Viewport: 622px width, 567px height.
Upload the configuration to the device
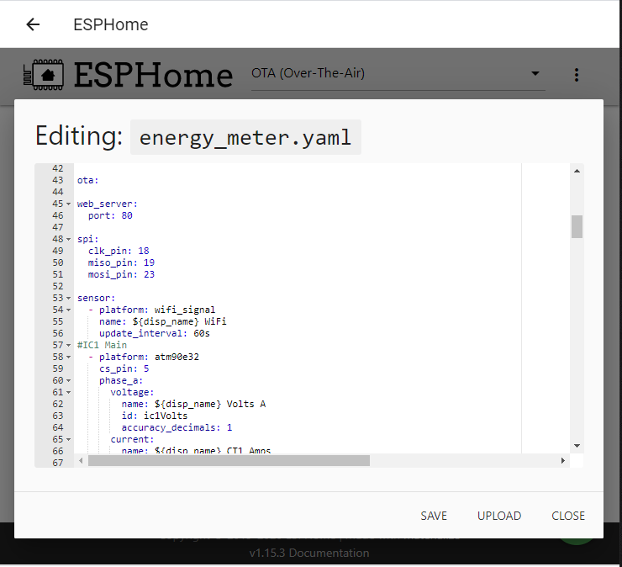[499, 516]
